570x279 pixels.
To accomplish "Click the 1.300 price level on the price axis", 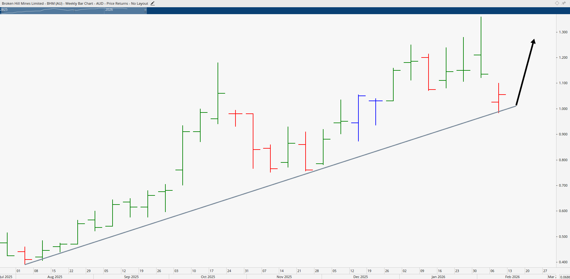I will click(x=563, y=32).
